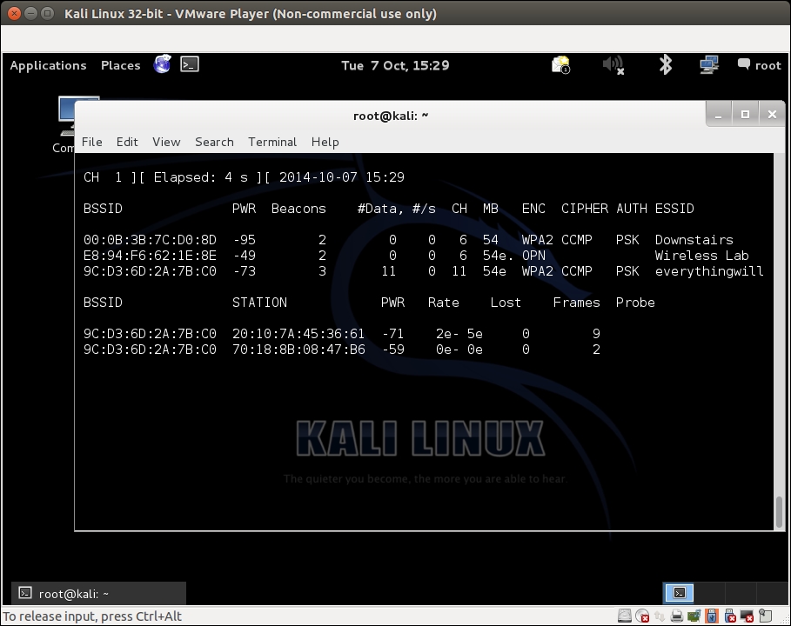Click VMware CD/DVD drive status icon
The image size is (791, 626).
pos(642,616)
